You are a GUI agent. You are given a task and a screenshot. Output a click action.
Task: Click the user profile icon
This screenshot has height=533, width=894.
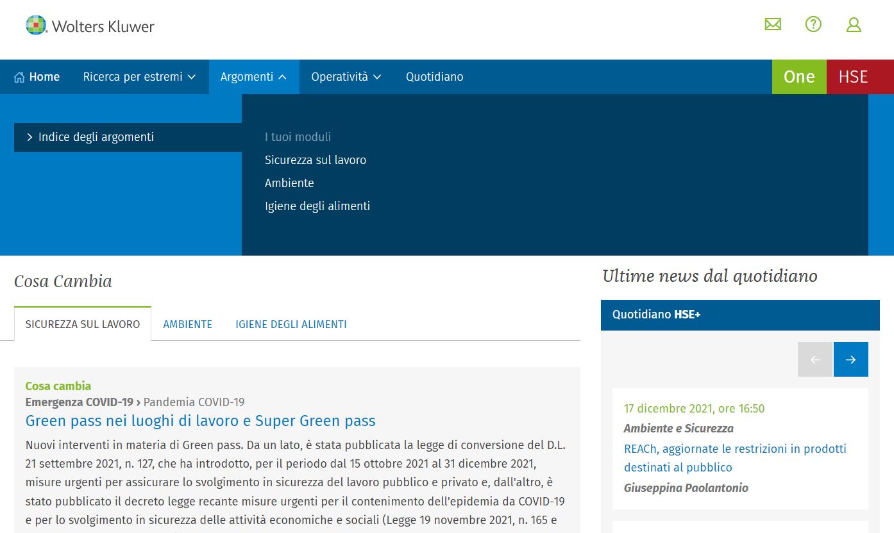coord(853,24)
